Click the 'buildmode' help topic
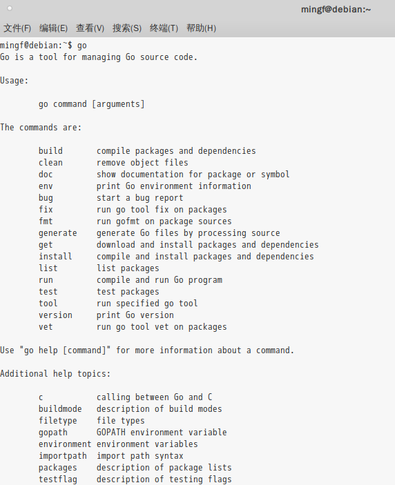This screenshot has width=395, height=485. [60, 409]
